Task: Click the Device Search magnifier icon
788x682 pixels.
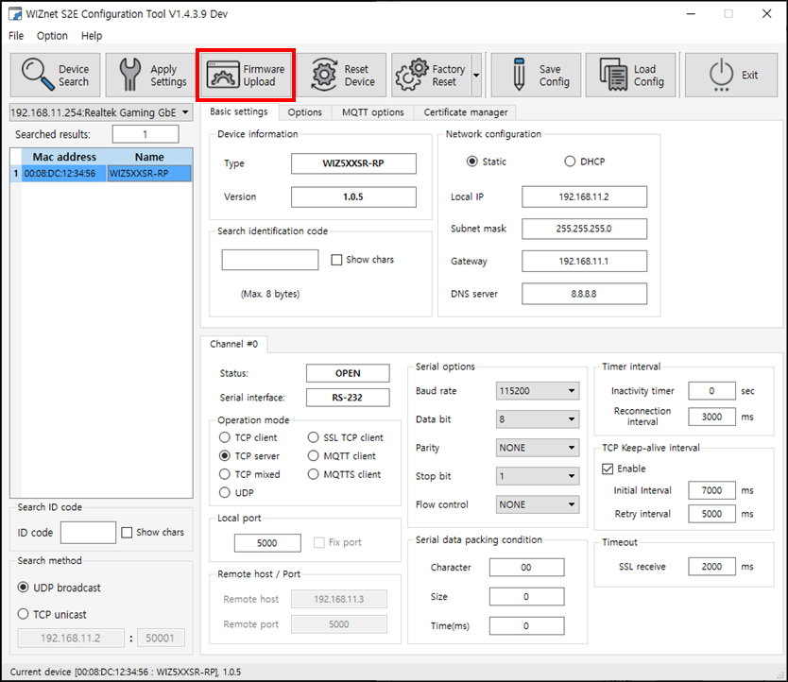Action: coord(37,75)
